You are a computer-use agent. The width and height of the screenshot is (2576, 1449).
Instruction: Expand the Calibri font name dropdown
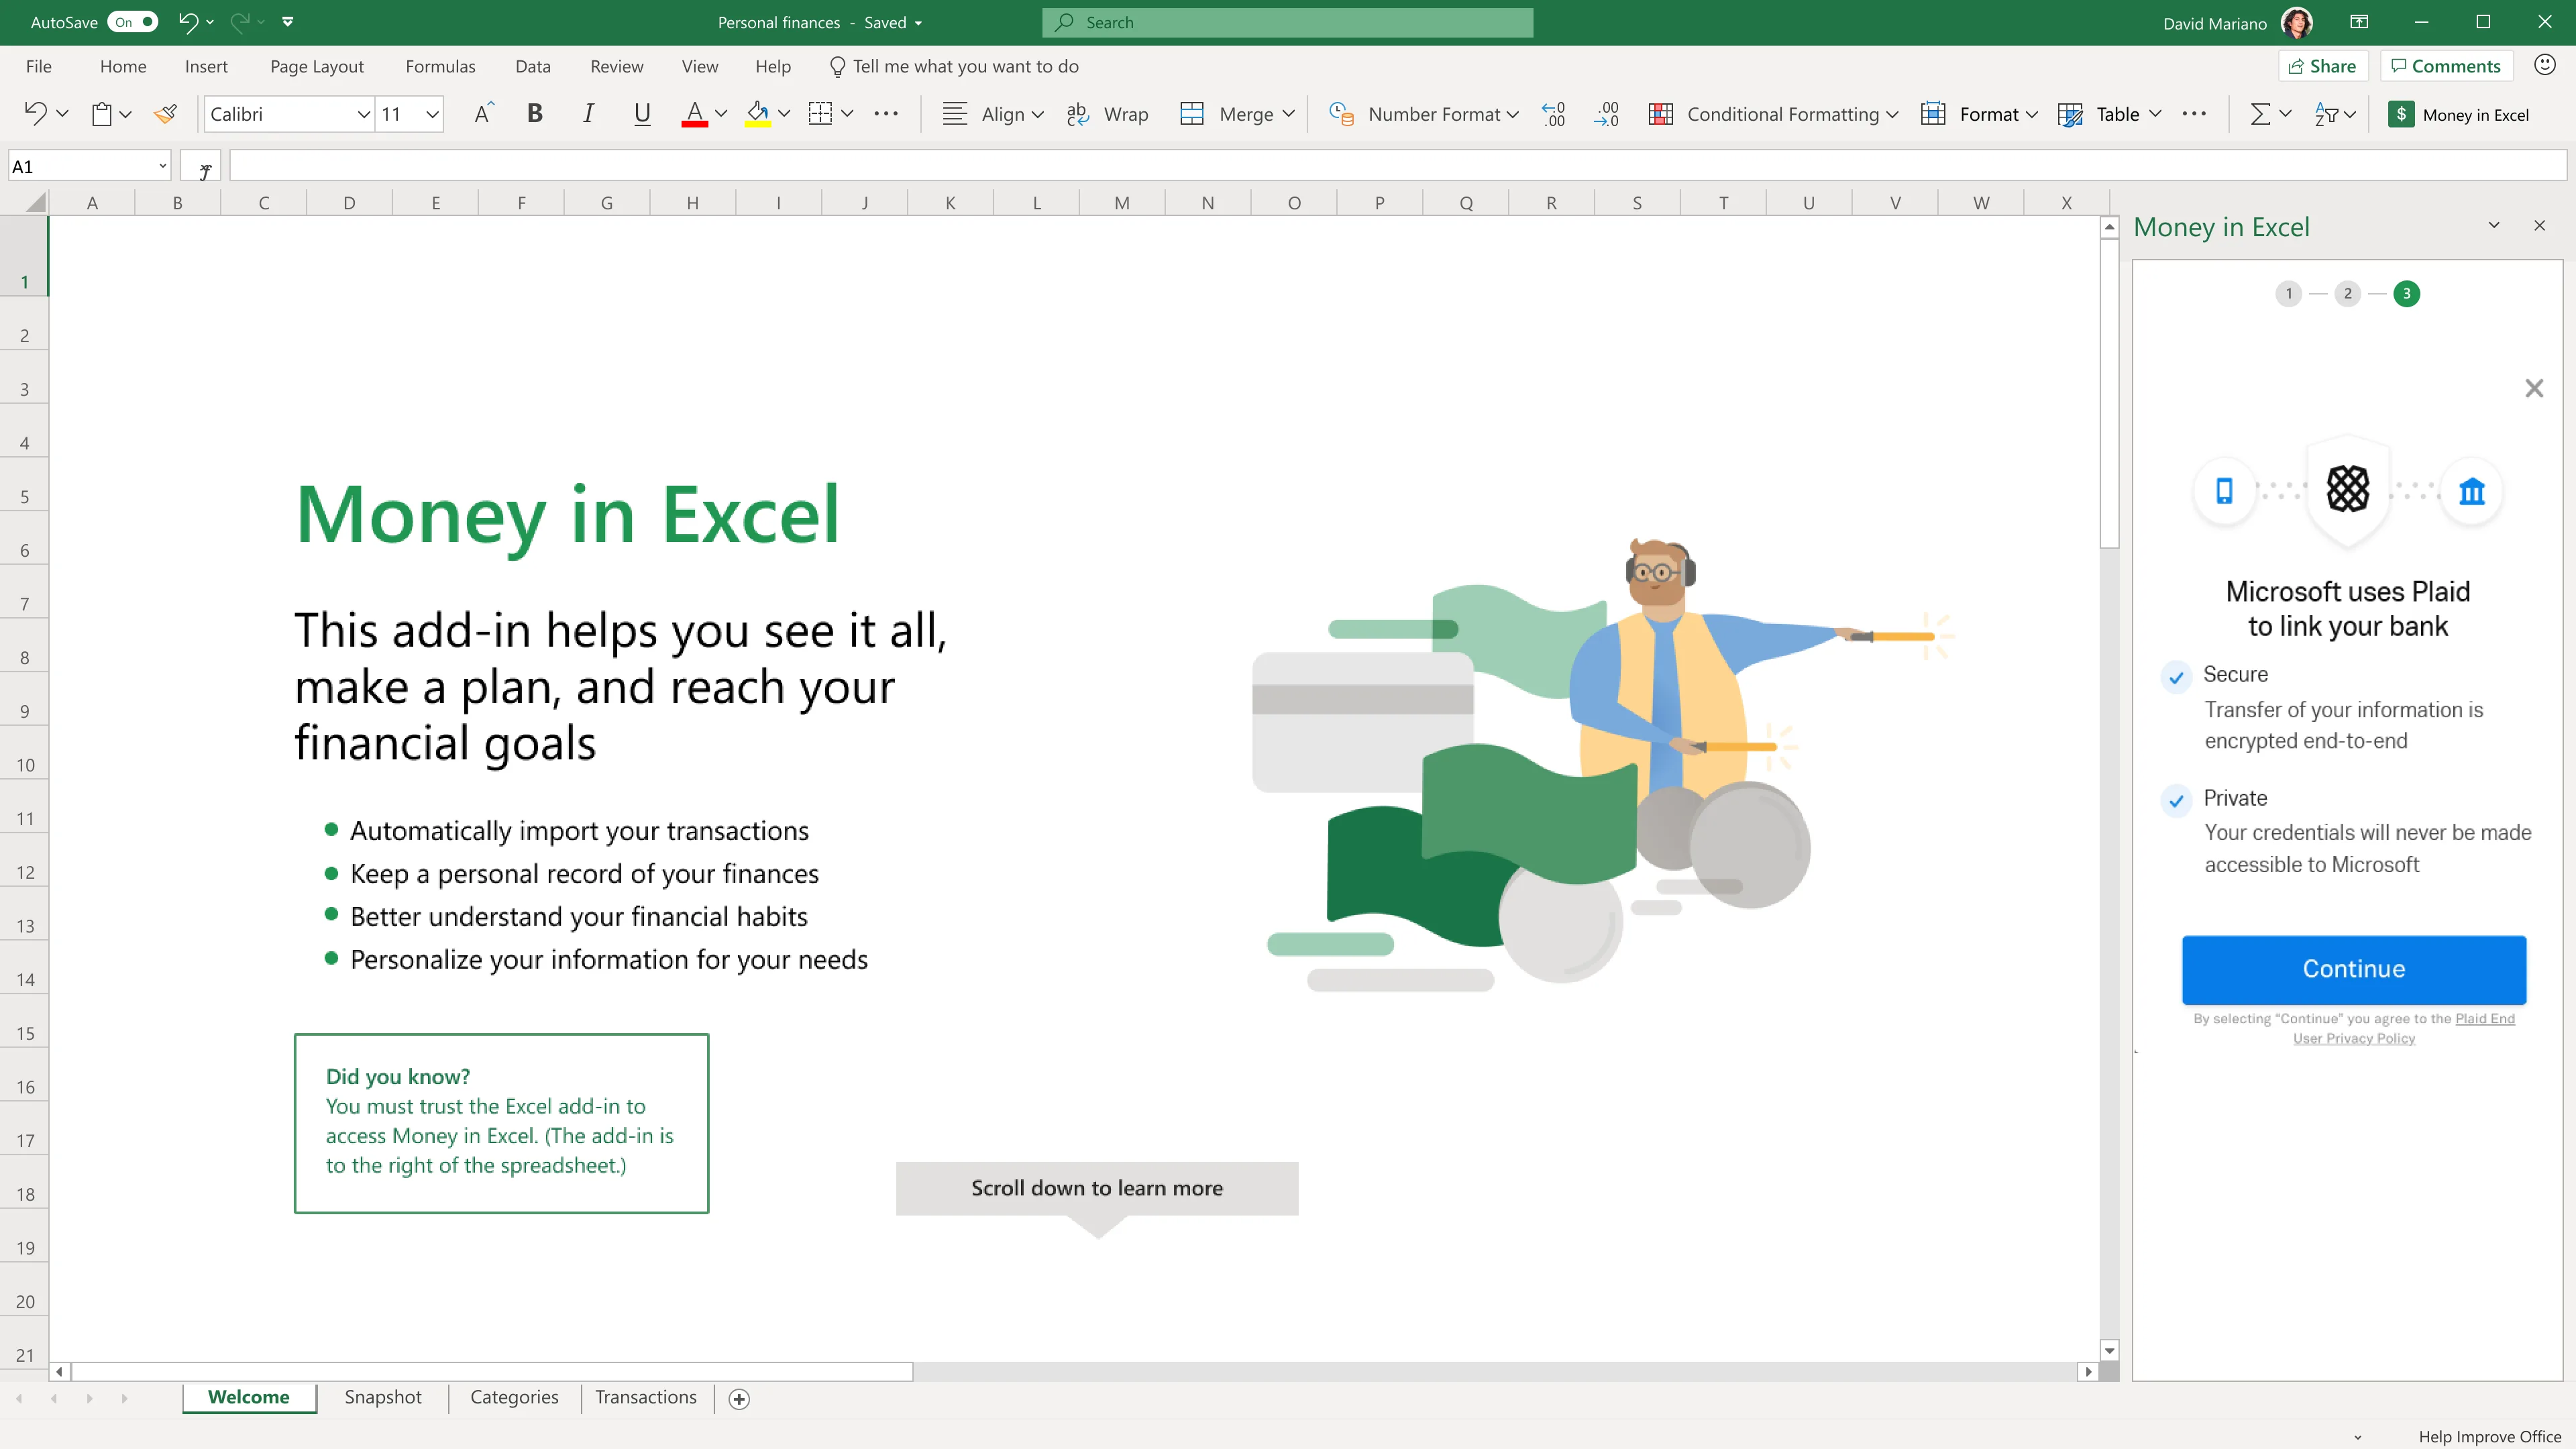point(363,114)
